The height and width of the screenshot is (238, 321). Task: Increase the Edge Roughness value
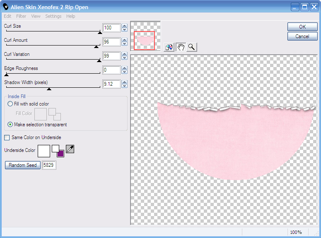tap(124, 68)
